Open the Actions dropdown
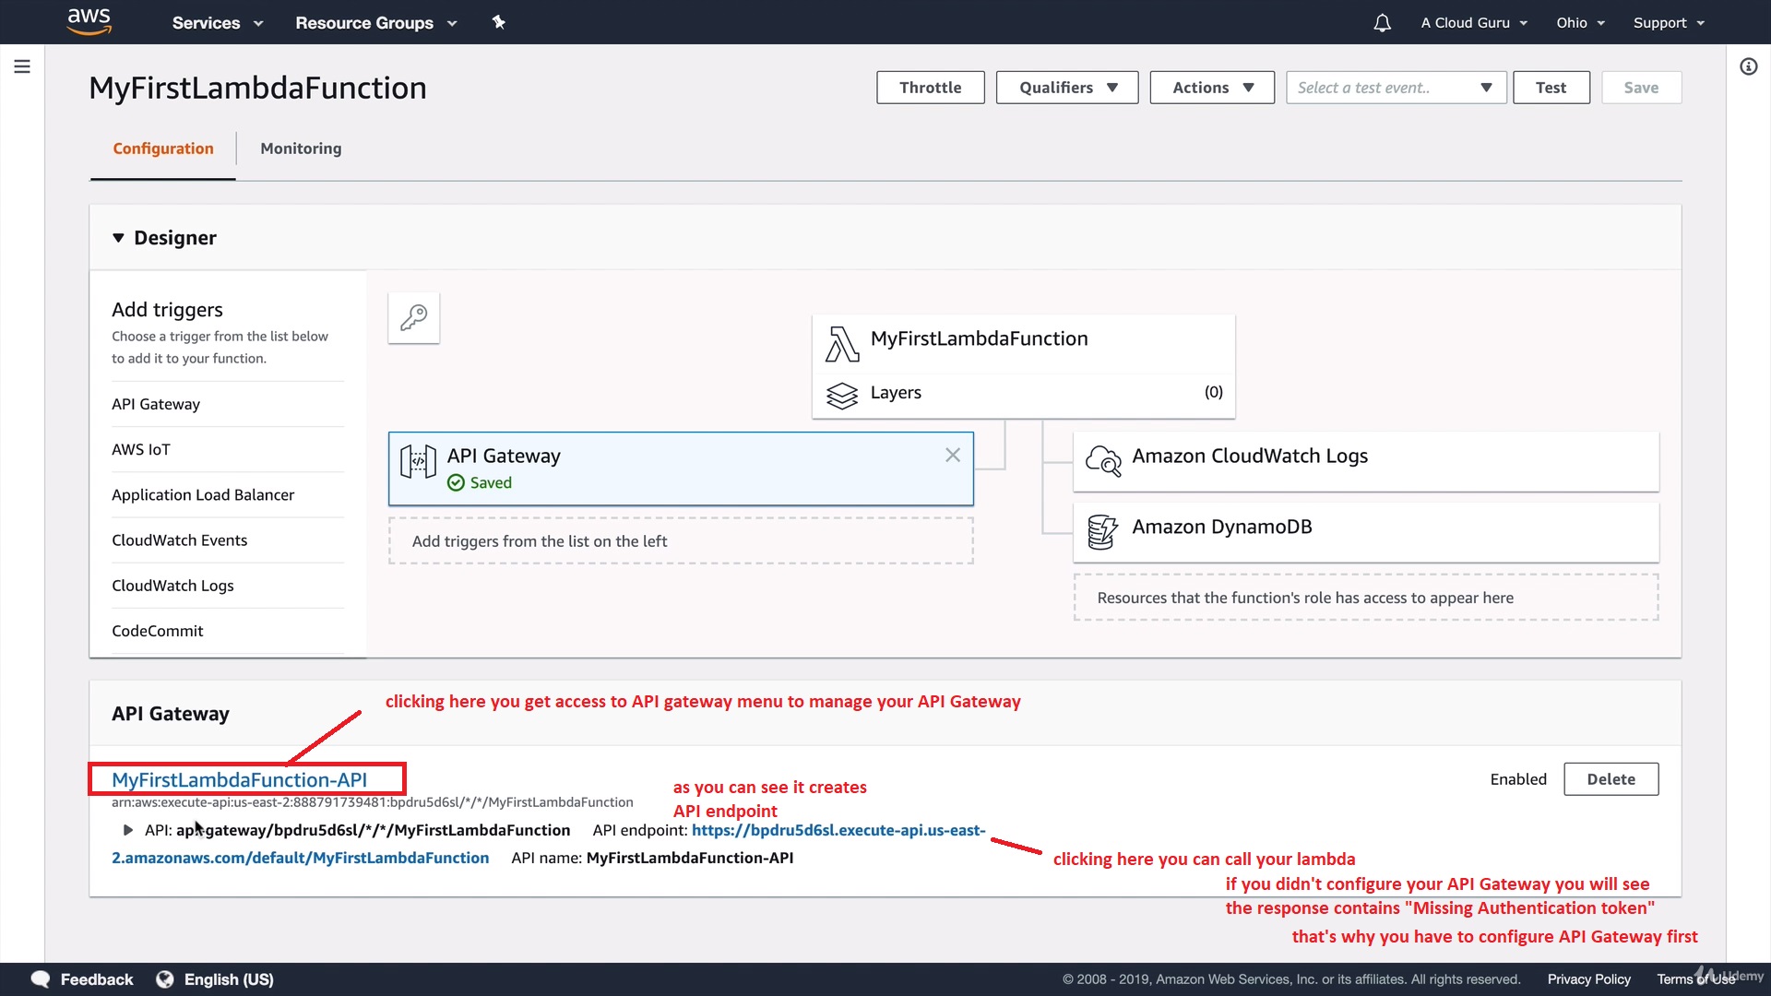This screenshot has width=1771, height=996. [1212, 88]
